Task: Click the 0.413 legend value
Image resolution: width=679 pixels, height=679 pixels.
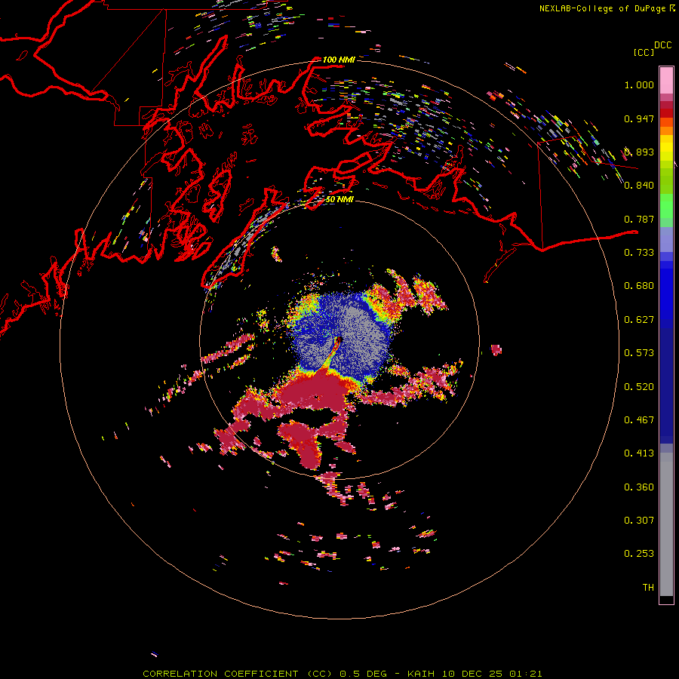Action: (639, 453)
